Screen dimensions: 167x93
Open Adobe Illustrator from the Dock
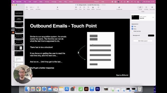[x=86, y=89]
